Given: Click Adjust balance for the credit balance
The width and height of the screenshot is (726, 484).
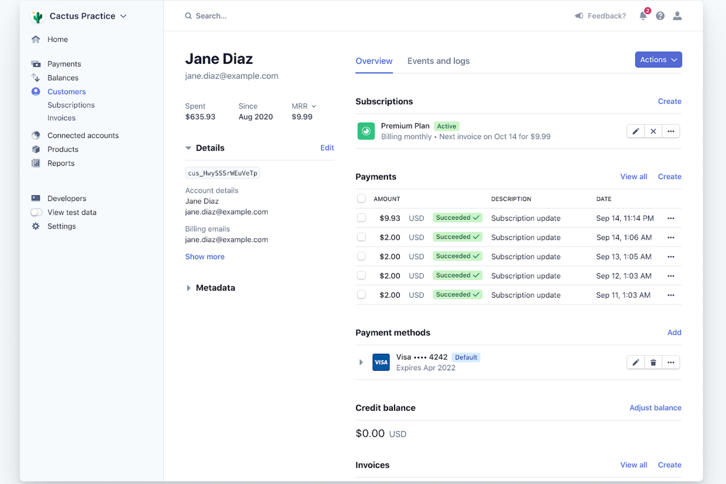Looking at the screenshot, I should (x=655, y=408).
